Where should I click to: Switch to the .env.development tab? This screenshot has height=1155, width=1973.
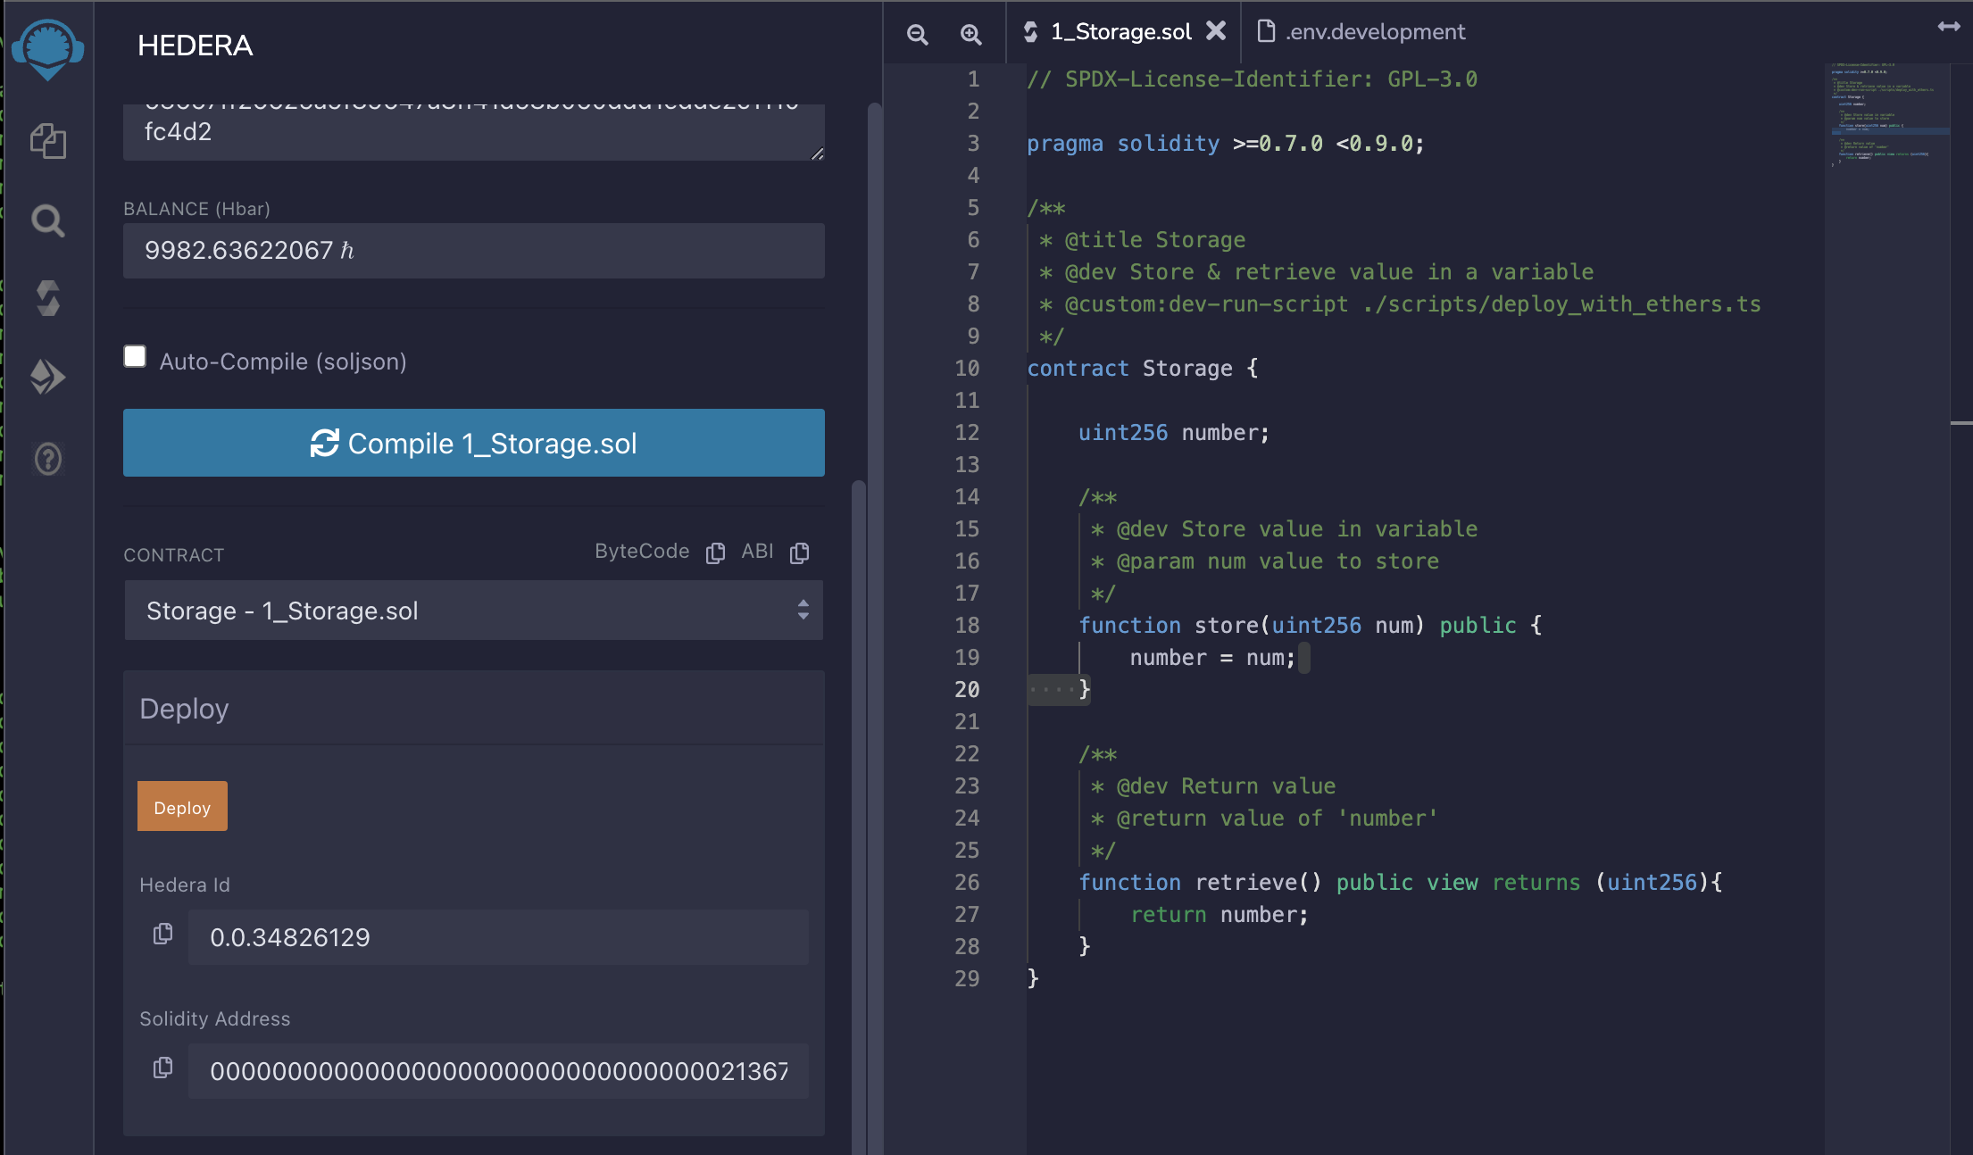click(x=1361, y=32)
